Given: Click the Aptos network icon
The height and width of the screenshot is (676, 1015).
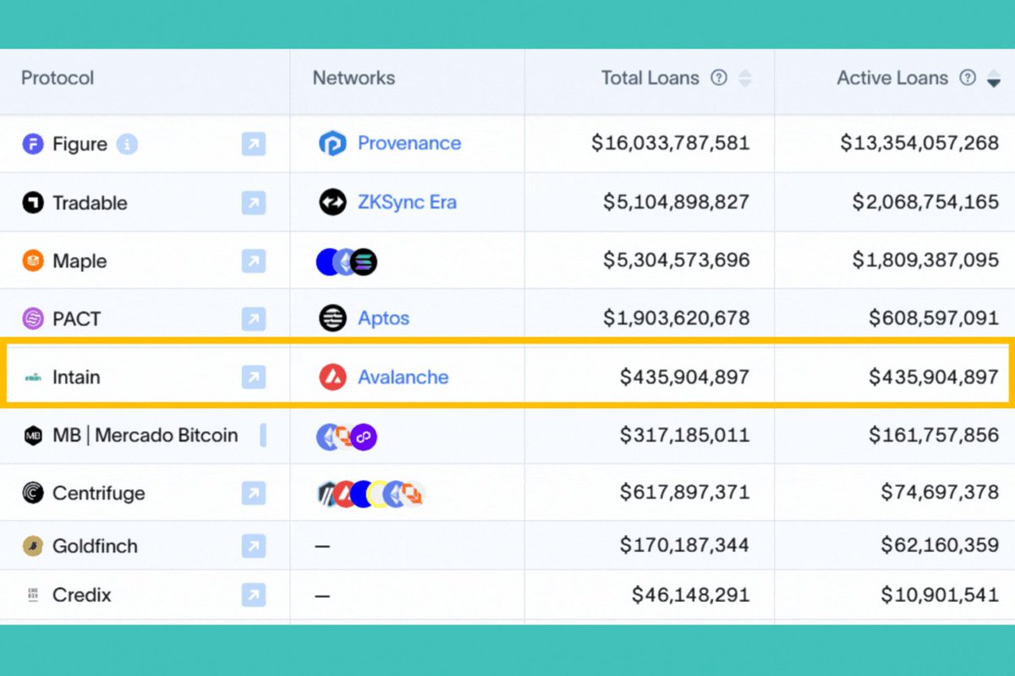Looking at the screenshot, I should point(332,319).
